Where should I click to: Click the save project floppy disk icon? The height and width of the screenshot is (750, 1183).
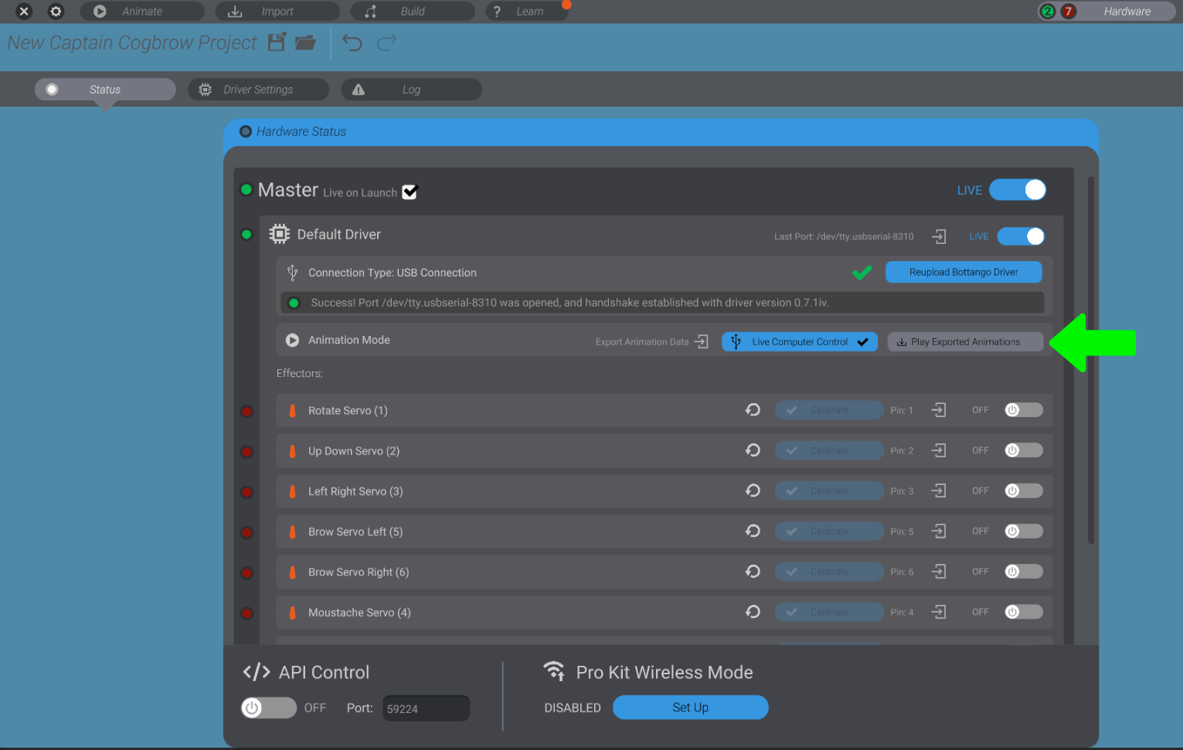[277, 42]
